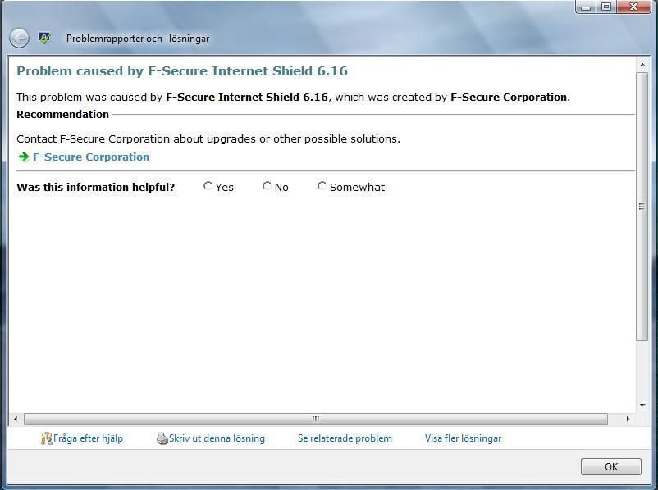This screenshot has width=658, height=490.
Task: Click the vertical scrollbar down arrow
Action: pyautogui.click(x=642, y=406)
